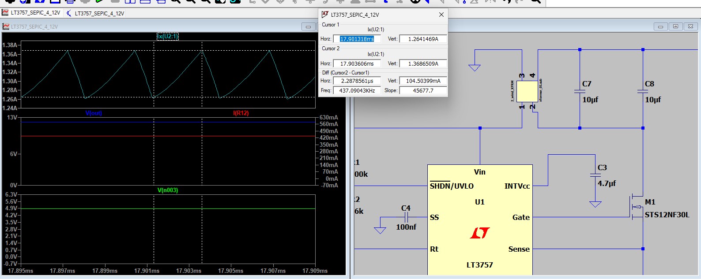Click the Slope value field

(x=423, y=91)
